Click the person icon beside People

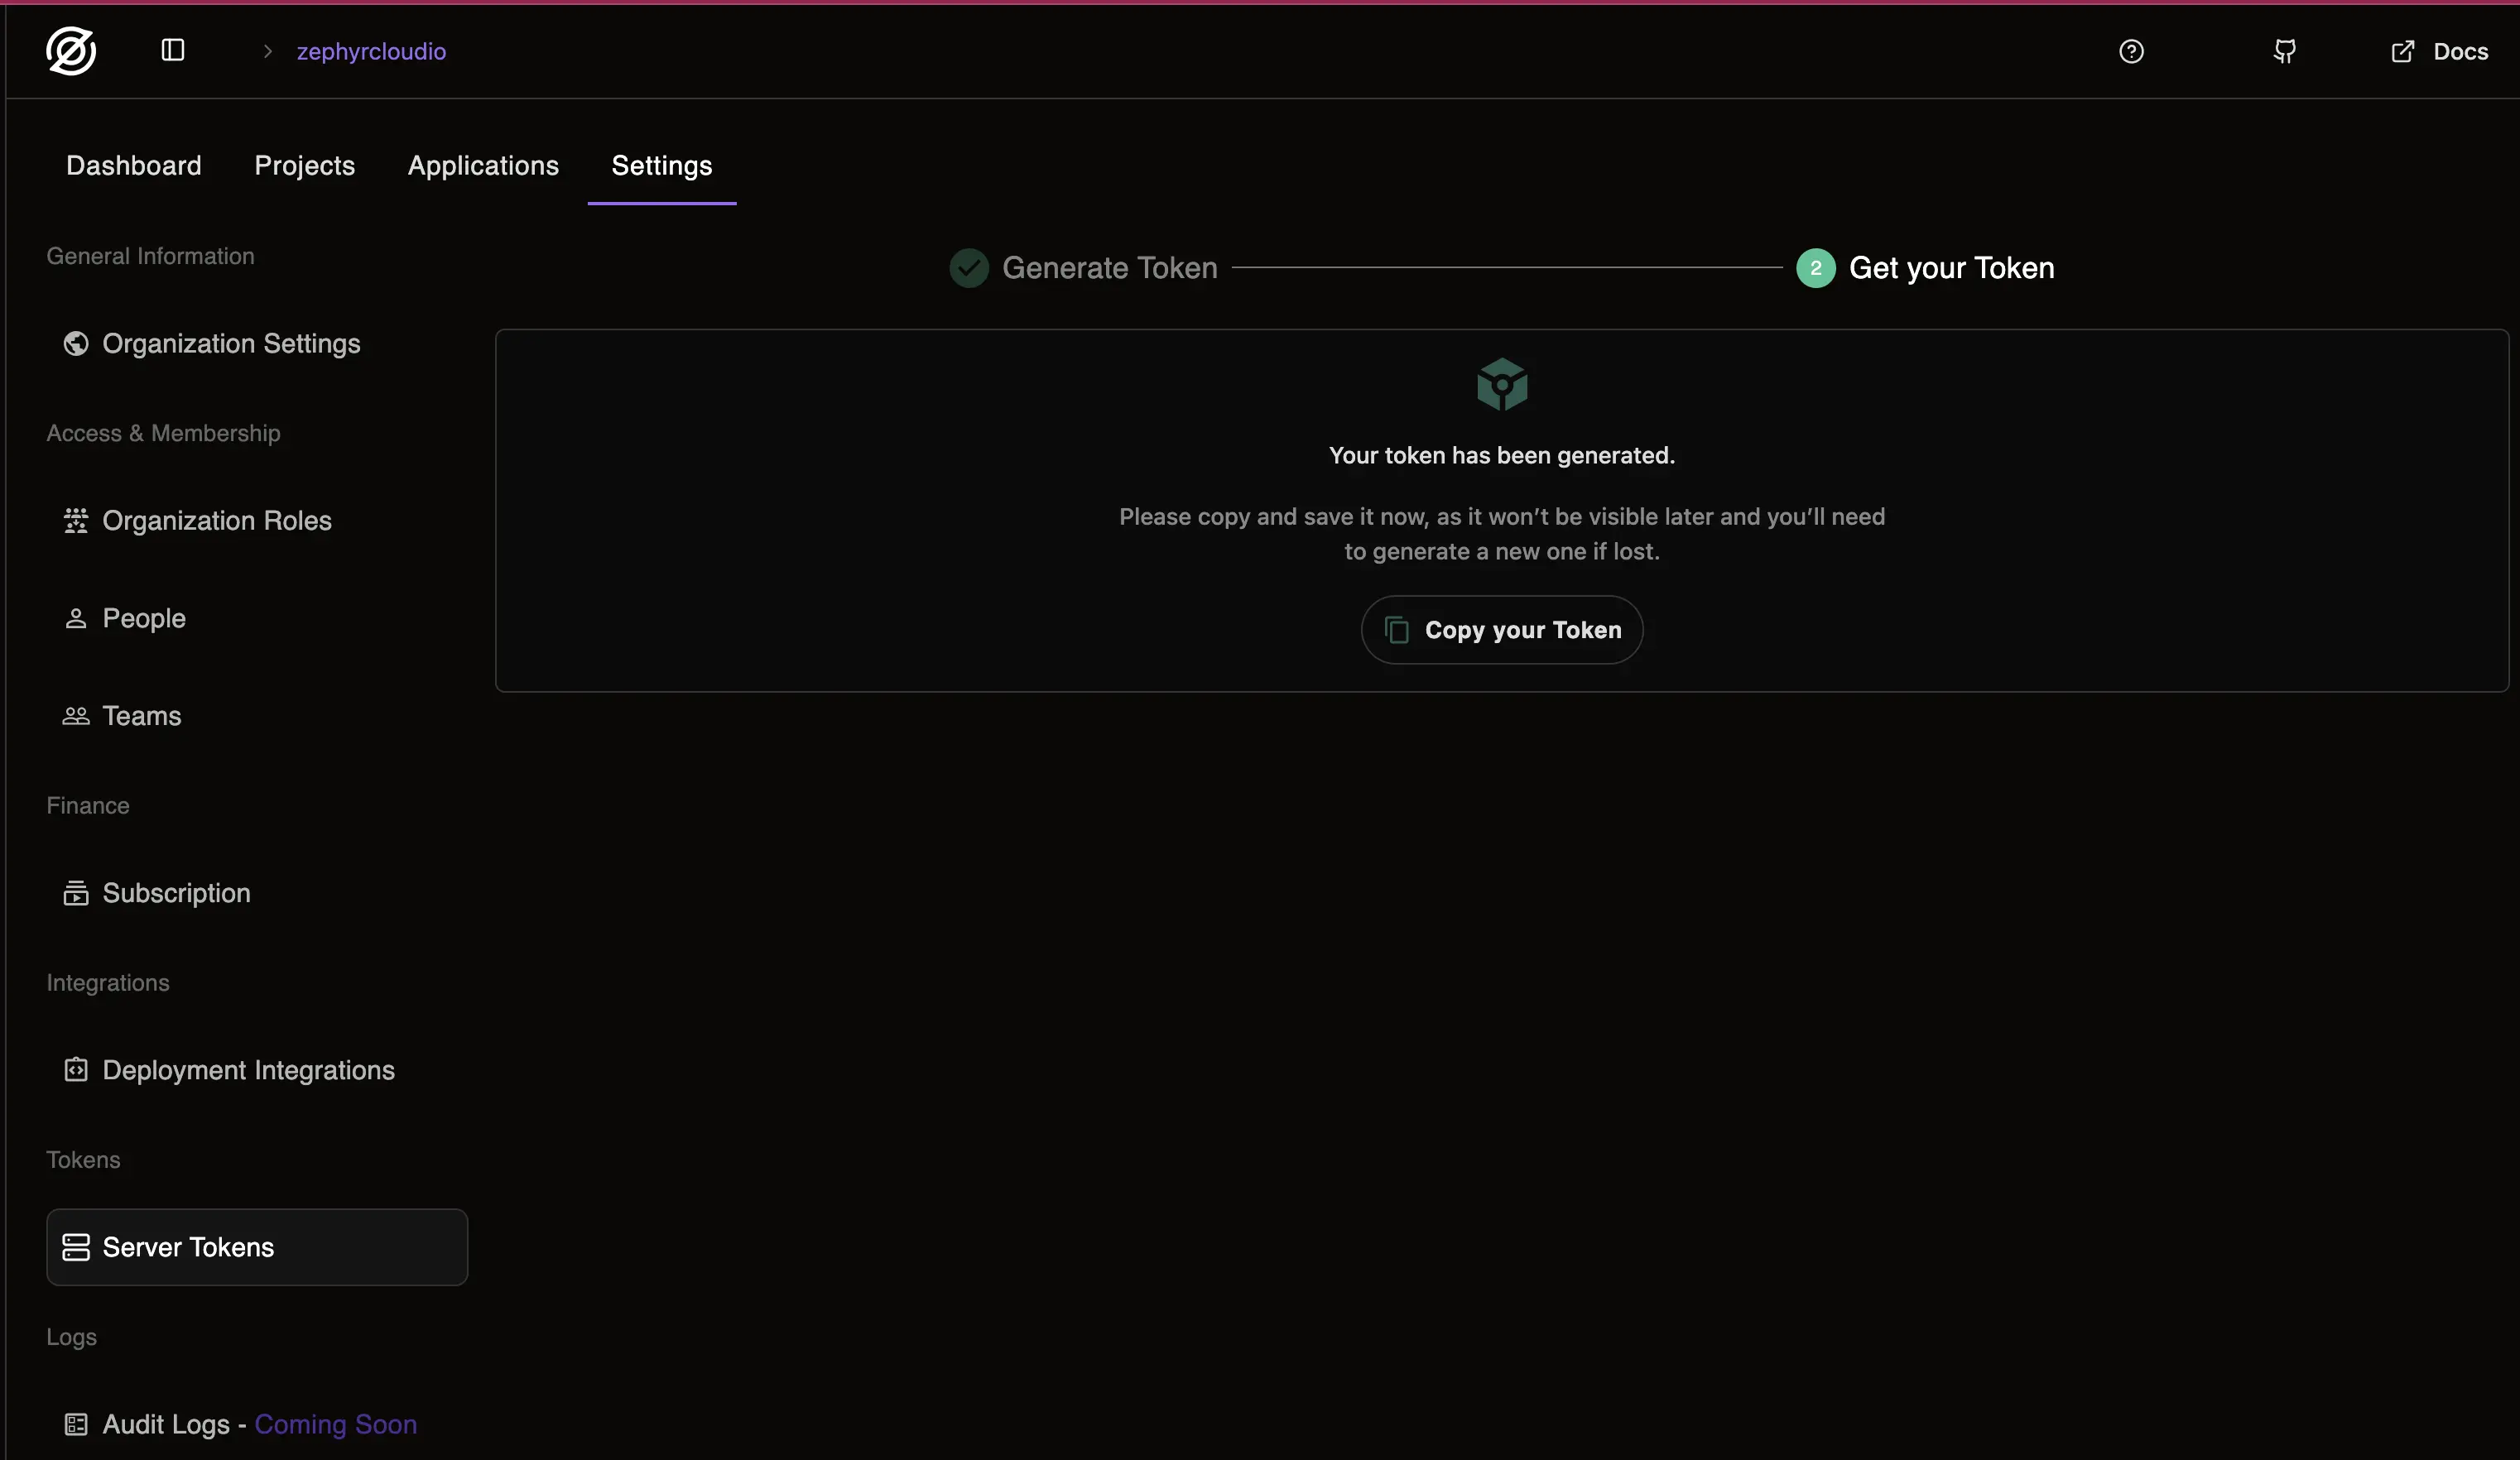(75, 618)
